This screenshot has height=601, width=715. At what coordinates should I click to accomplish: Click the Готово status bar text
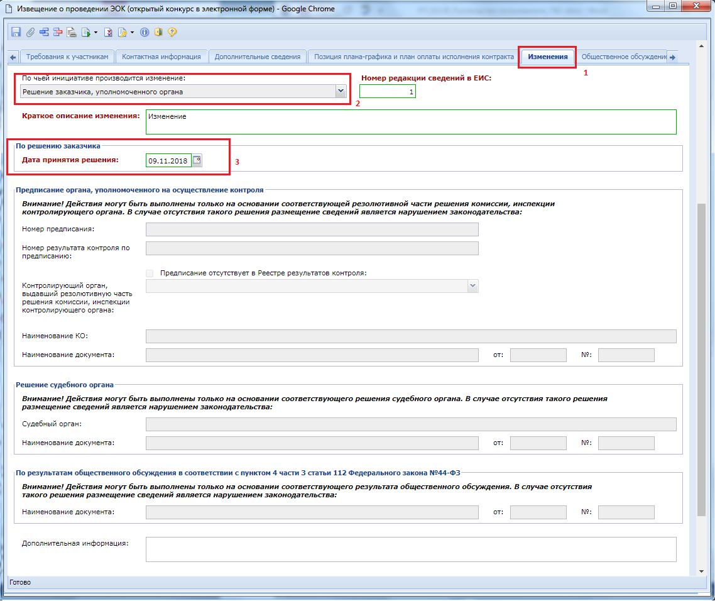coord(20,582)
